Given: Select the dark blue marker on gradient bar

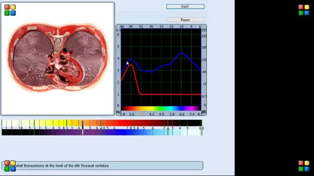Looking at the screenshot, I should click(x=83, y=127).
